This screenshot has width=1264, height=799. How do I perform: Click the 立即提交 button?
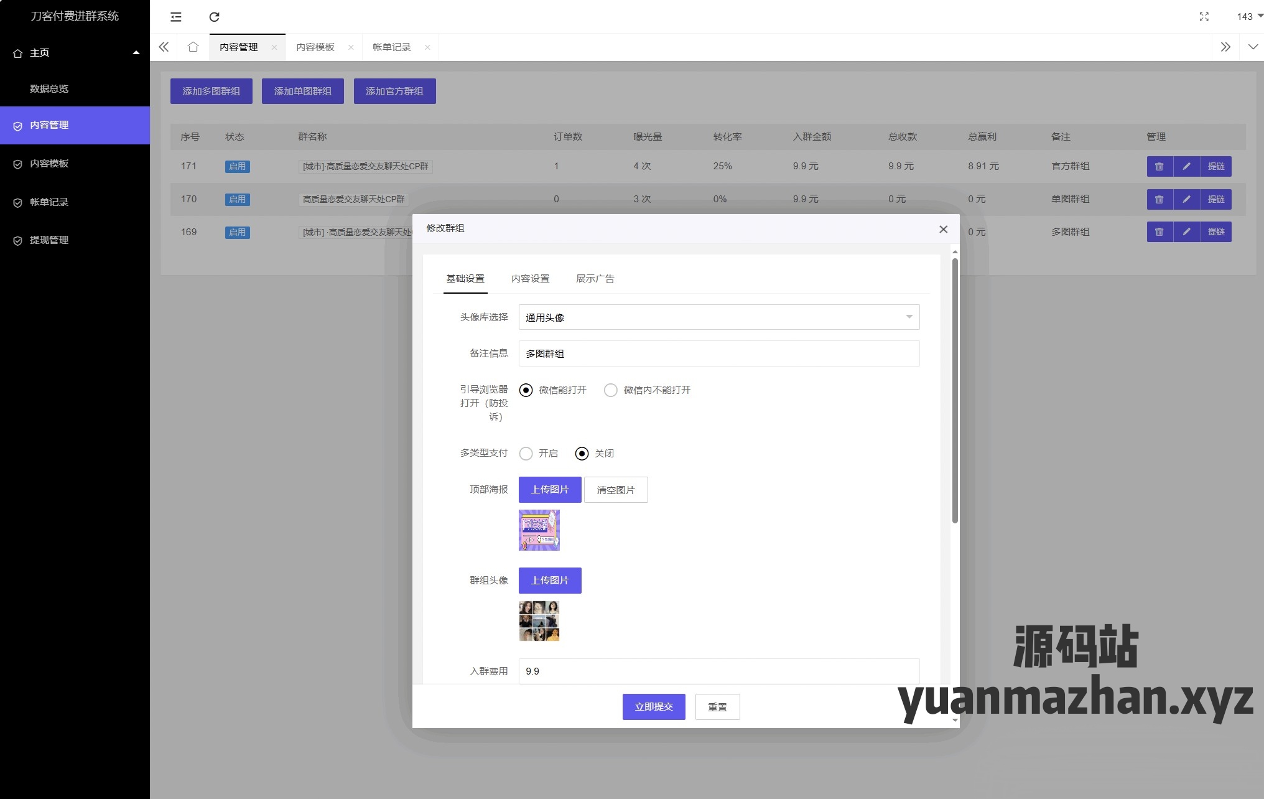click(x=653, y=707)
